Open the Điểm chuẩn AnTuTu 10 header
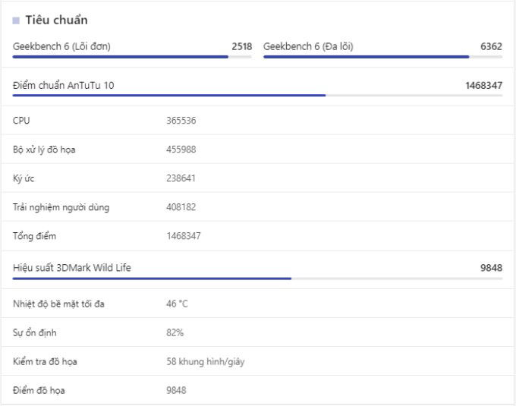Image resolution: width=516 pixels, height=406 pixels. tap(257, 86)
